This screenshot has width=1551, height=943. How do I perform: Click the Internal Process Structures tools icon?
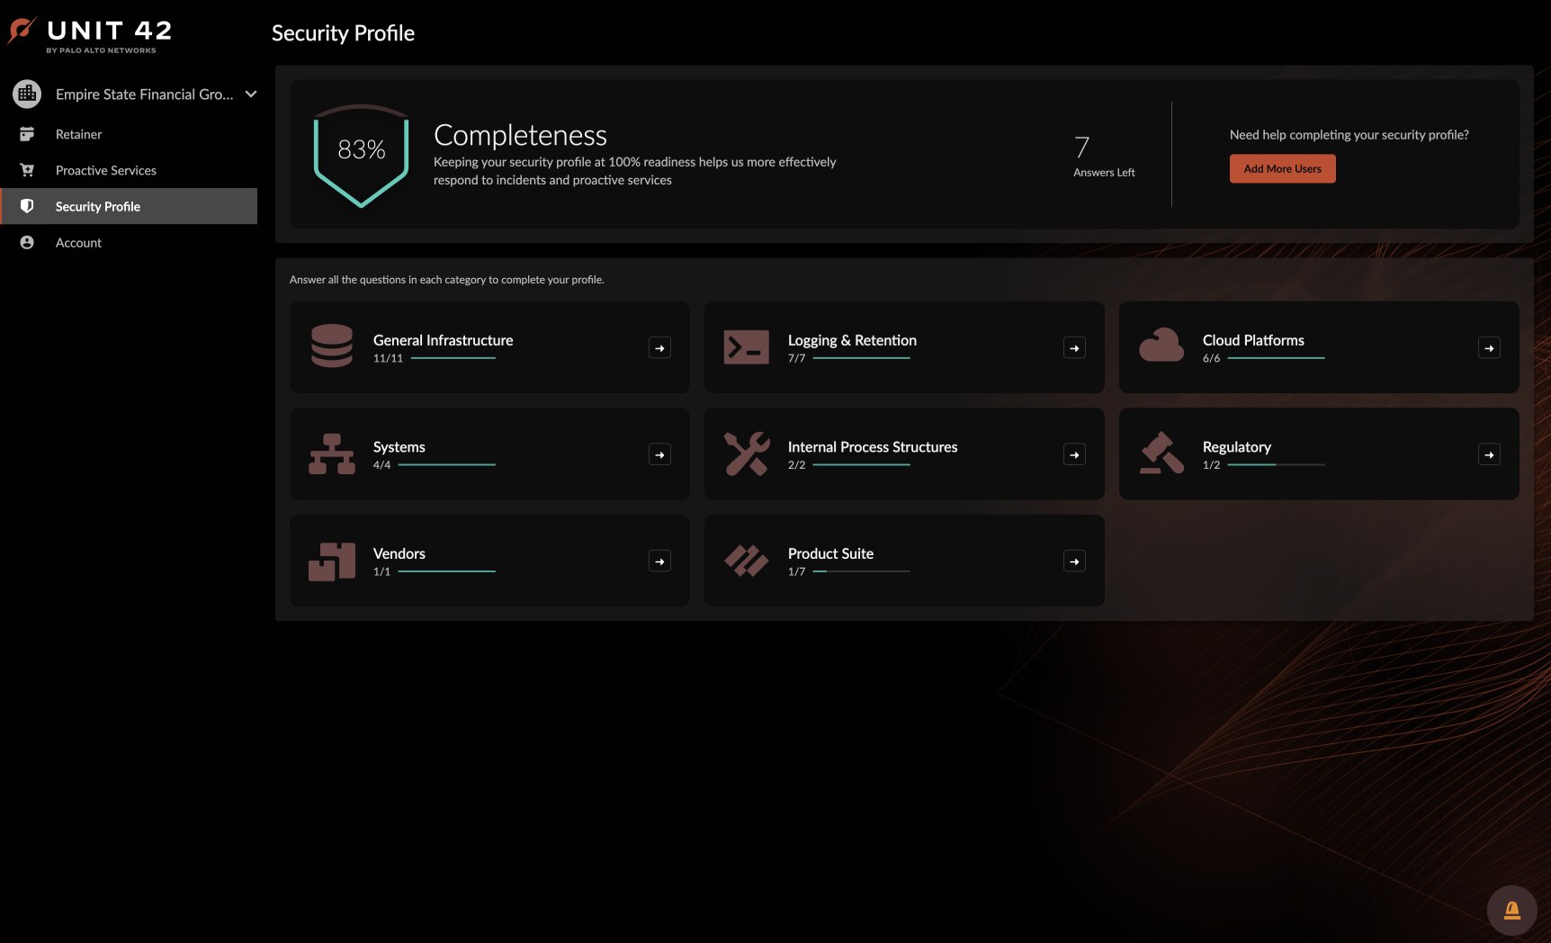tap(746, 454)
